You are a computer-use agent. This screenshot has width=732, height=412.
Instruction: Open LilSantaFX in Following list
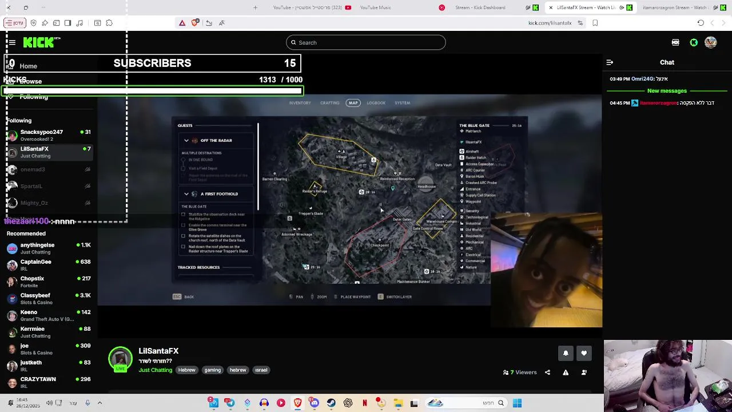pyautogui.click(x=49, y=152)
